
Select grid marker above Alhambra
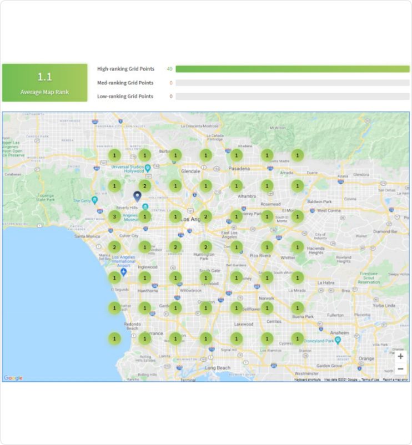237,186
